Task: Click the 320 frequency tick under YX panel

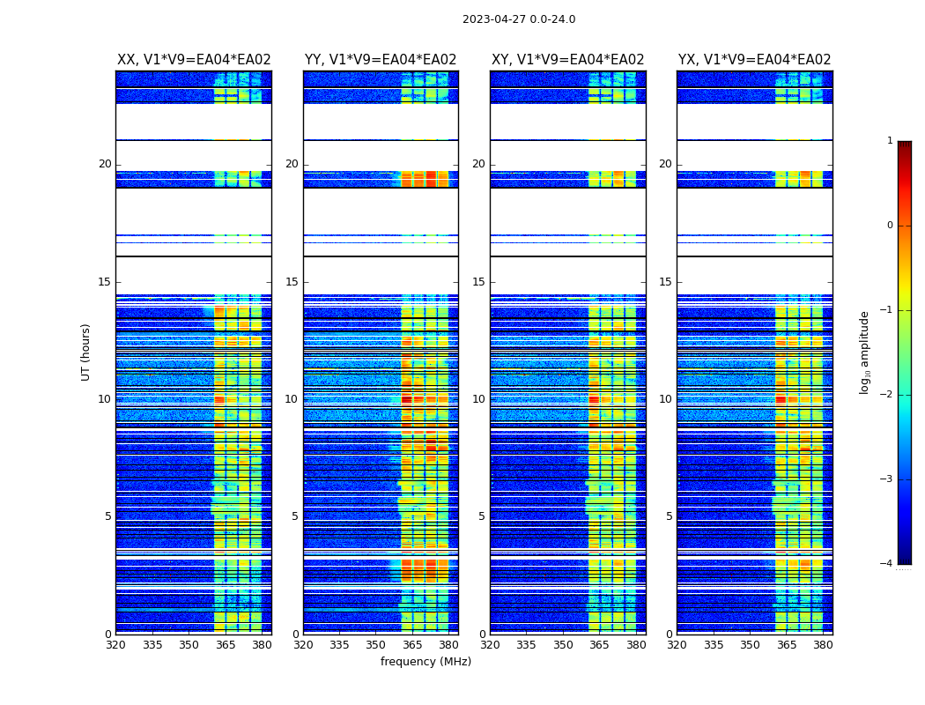Action: click(x=677, y=645)
